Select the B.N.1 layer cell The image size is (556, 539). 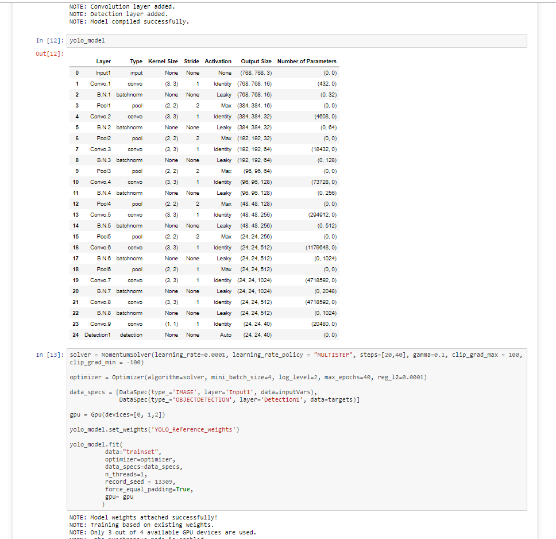pyautogui.click(x=103, y=95)
